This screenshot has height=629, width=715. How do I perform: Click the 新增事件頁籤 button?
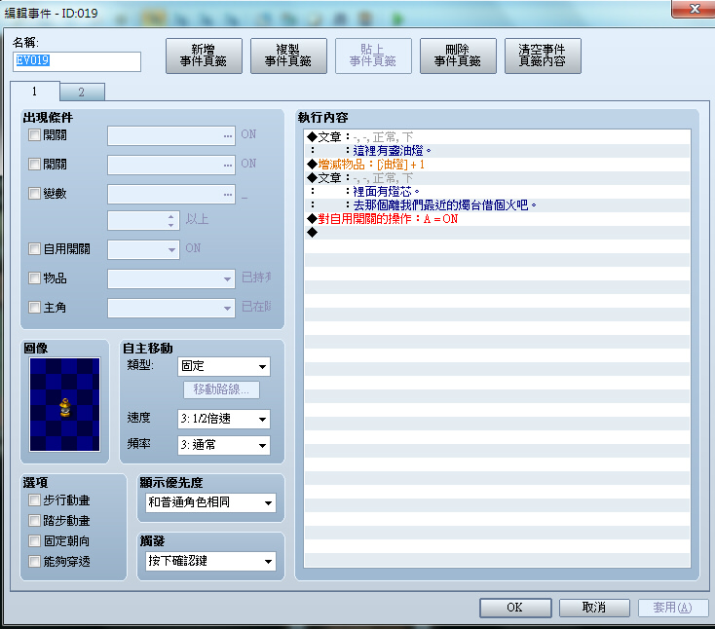point(204,55)
